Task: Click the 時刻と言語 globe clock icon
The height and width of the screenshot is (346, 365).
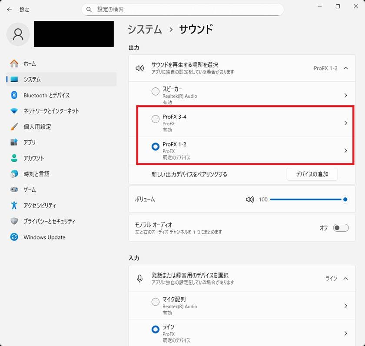Action: 14,174
